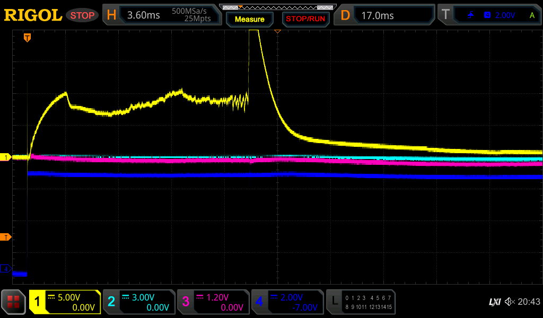Screen dimensions: 543x318
Task: Click the LXI network status icon
Action: [x=494, y=302]
